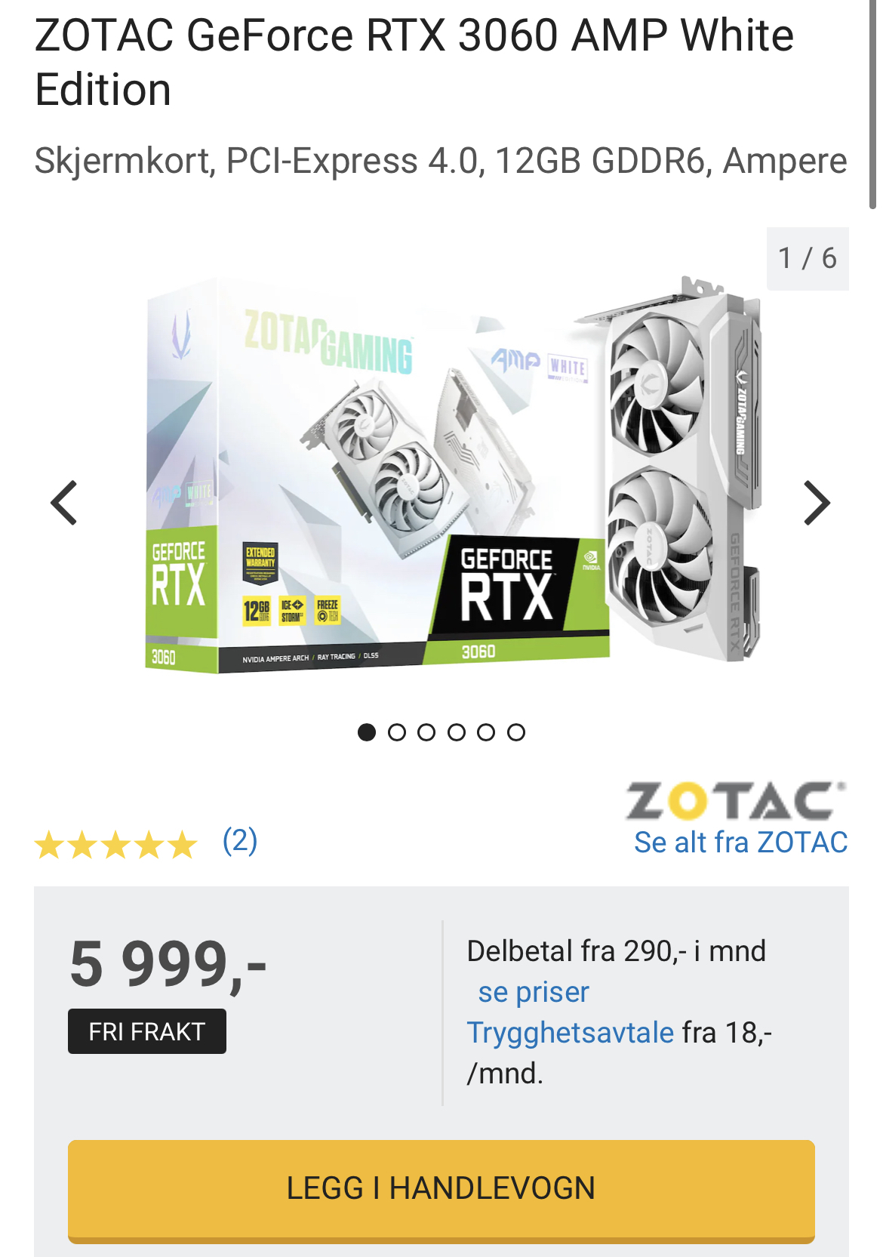This screenshot has width=883, height=1257.
Task: Click the ZOTAC brand logo
Action: (736, 801)
